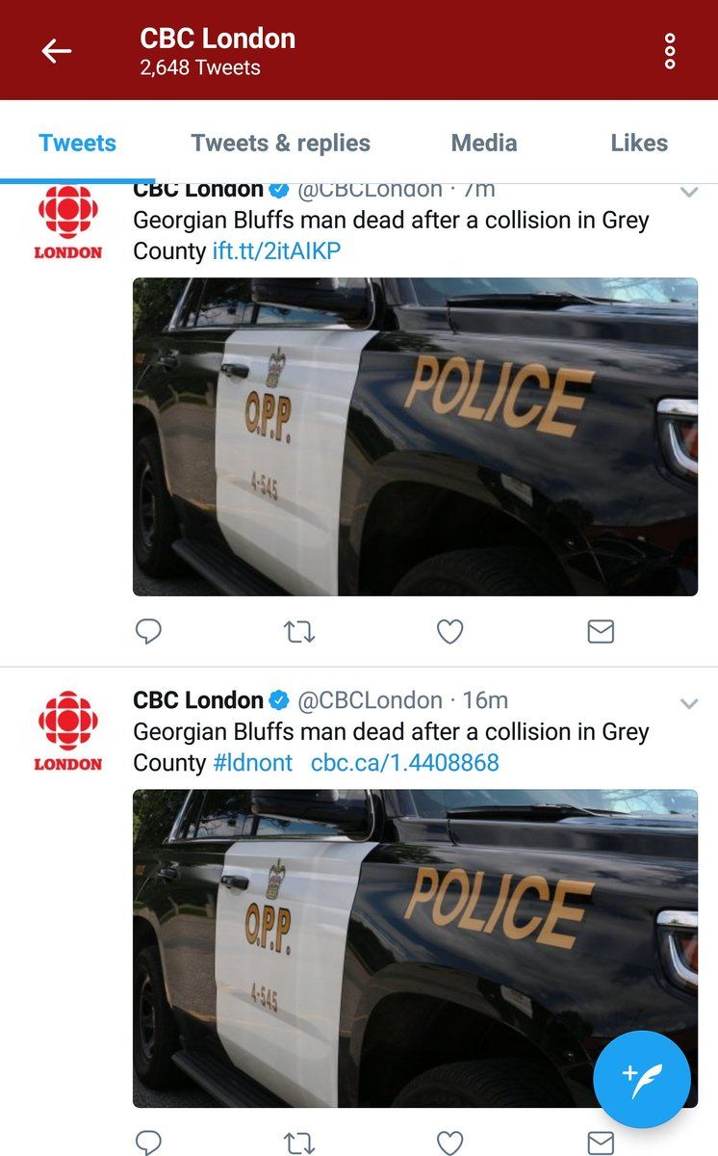Tap CBC London avatar on the 16m tweet
Viewport: 718px width, 1156px height.
click(68, 730)
